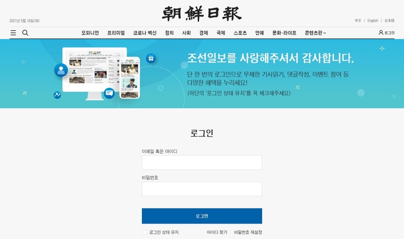Click the share icon in banner
Viewport: 404px width, 239px height.
coord(57,95)
